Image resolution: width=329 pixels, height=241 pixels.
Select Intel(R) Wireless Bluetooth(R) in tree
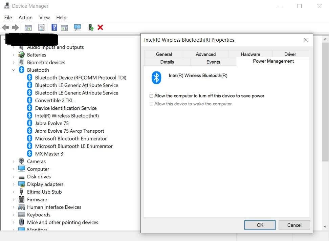(x=67, y=116)
